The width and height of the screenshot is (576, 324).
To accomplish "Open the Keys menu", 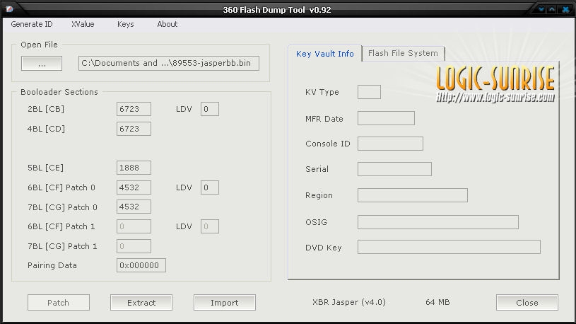I will coord(125,24).
